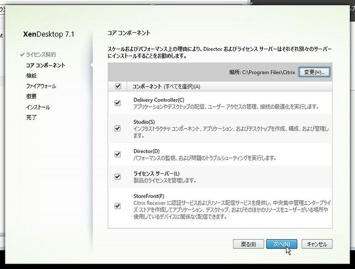This screenshot has width=355, height=269.
Task: Click the ライセンス サーバー(L) title
Action: click(x=156, y=174)
